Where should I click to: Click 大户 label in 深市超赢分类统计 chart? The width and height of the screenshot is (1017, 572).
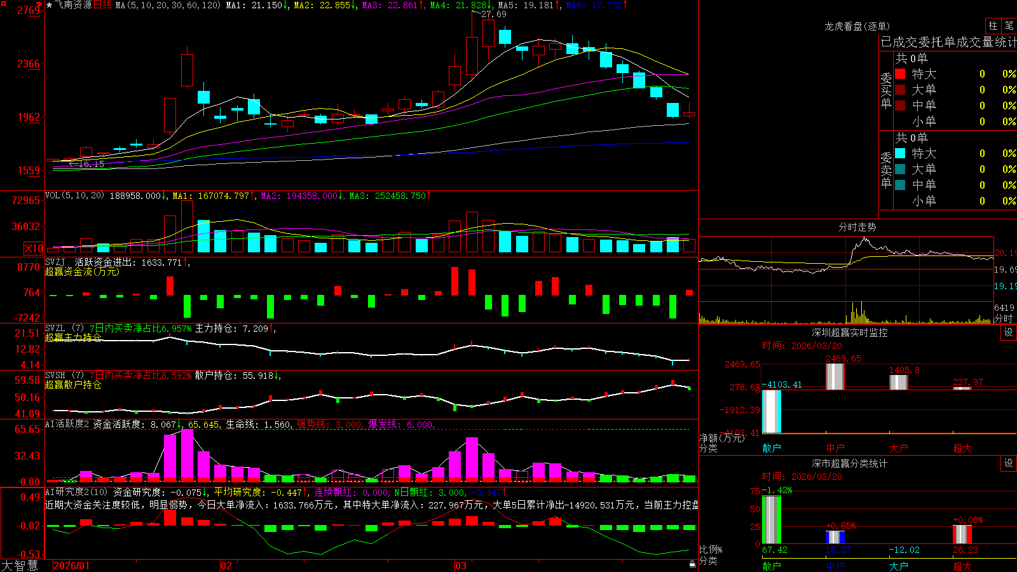pos(899,566)
